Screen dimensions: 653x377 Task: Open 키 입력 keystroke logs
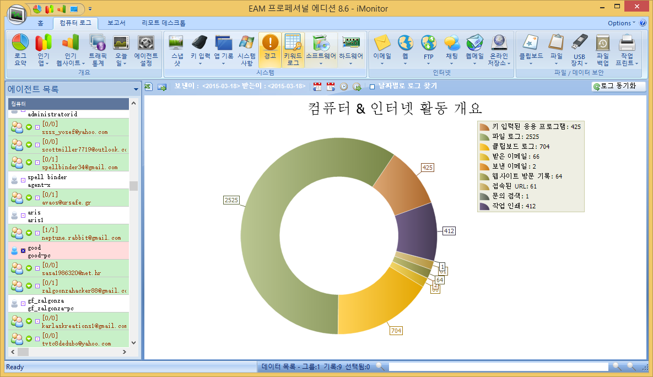201,50
